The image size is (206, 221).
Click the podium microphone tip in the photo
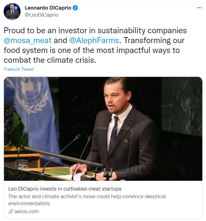(x=79, y=136)
